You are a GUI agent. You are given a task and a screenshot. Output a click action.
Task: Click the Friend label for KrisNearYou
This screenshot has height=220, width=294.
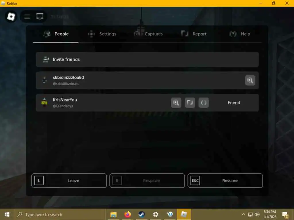tap(234, 103)
